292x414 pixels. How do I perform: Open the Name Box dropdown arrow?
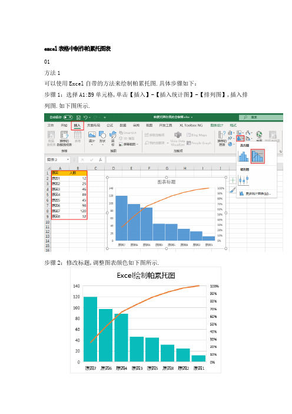click(68, 159)
